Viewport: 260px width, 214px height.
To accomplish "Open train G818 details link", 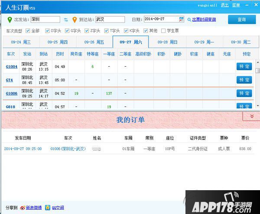I will 10,107.
